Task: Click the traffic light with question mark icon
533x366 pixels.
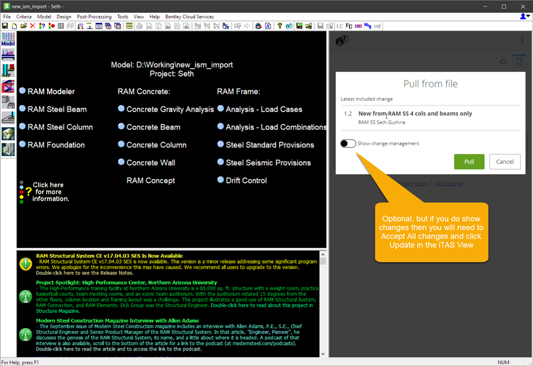Action: [42, 26]
